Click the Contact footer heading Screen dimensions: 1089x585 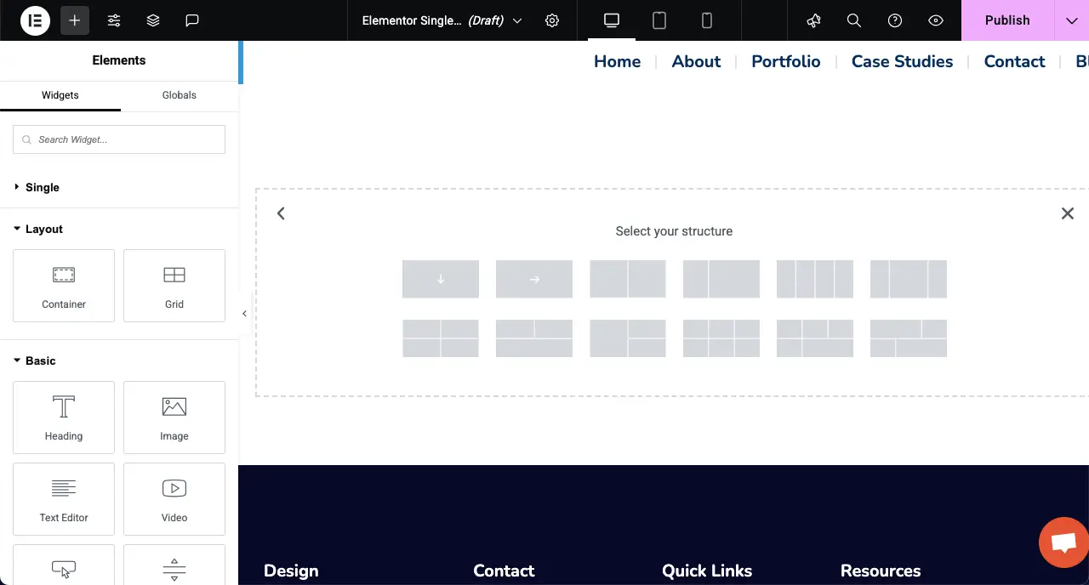[504, 571]
